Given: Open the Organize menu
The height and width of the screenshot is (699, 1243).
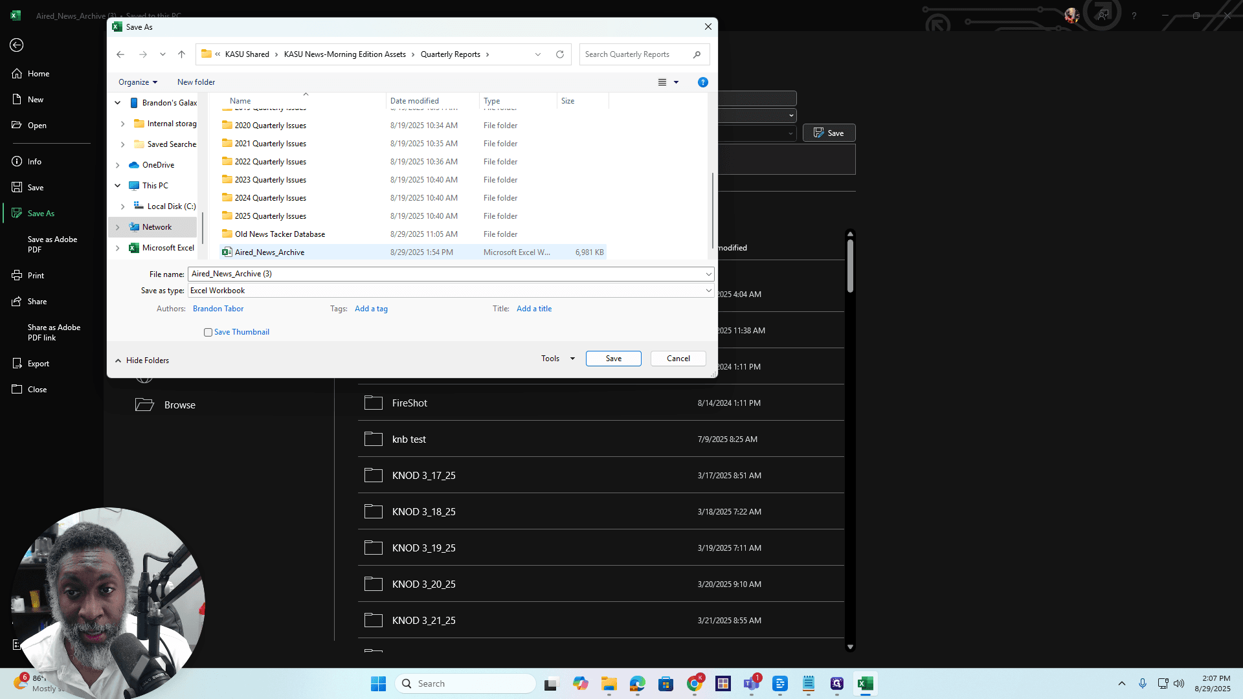Looking at the screenshot, I should pos(138,82).
